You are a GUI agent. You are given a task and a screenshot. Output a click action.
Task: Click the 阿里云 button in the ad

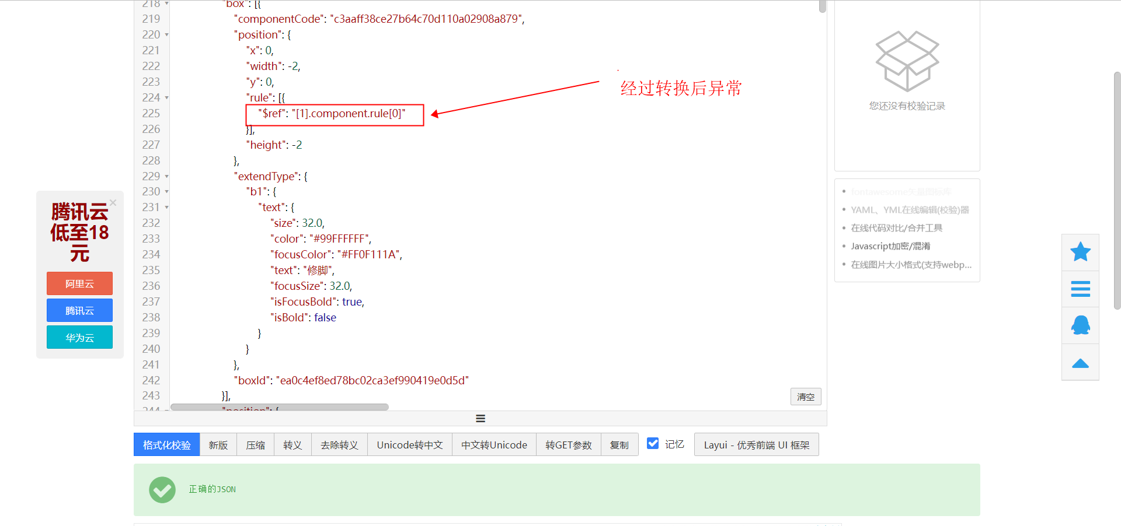point(79,283)
